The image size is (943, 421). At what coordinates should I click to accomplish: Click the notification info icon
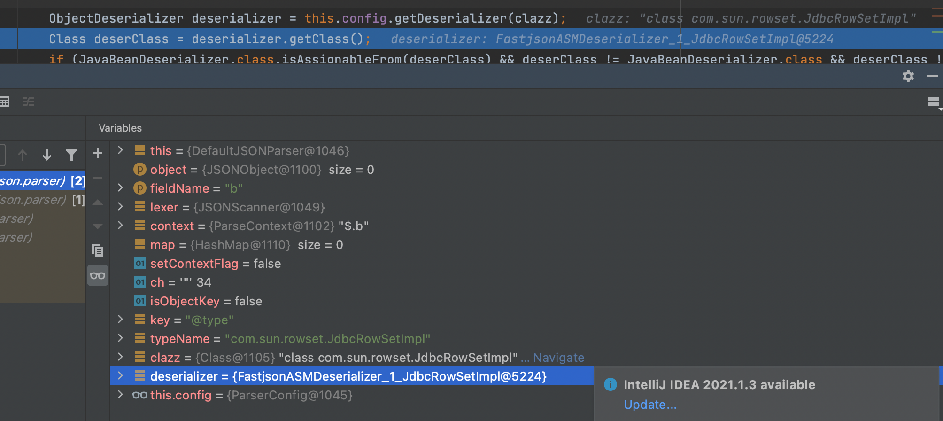click(610, 384)
